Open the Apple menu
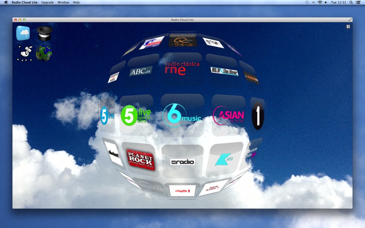 pos(6,2)
